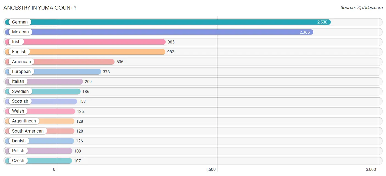Image resolution: width=386 pixels, height=176 pixels.
Task: Click the 109 value beside Polish
Action: pos(78,151)
